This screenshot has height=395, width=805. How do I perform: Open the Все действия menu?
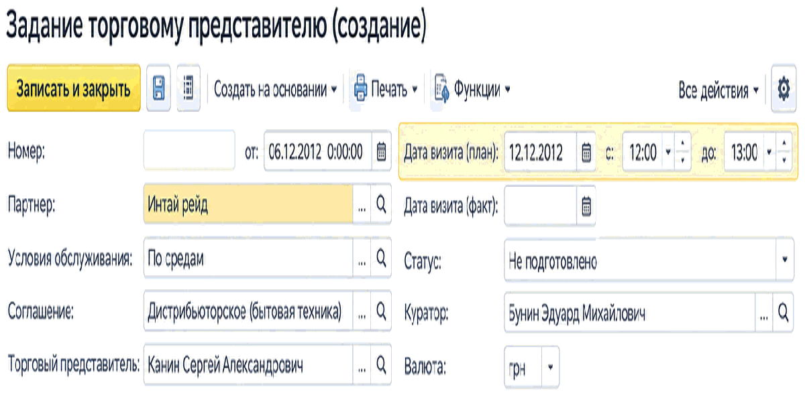pyautogui.click(x=719, y=90)
